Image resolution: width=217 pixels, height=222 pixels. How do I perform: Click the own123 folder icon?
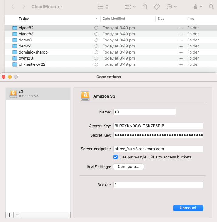(x=15, y=58)
